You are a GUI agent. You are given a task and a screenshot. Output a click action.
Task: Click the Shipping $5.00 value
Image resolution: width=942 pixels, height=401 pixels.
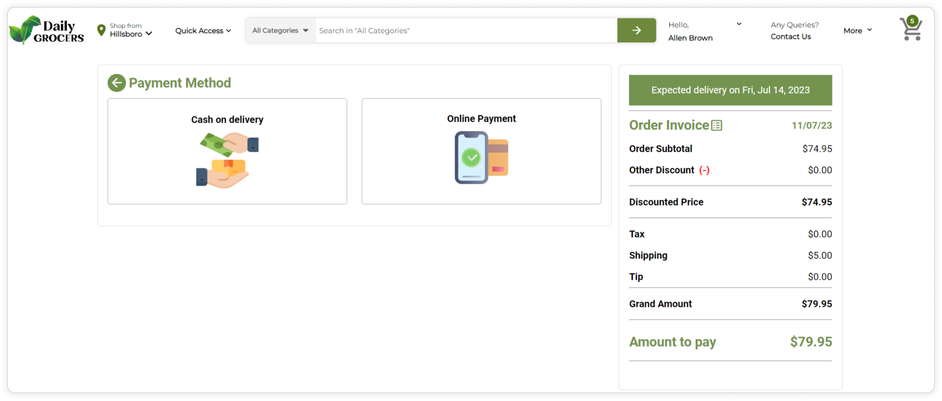point(820,256)
